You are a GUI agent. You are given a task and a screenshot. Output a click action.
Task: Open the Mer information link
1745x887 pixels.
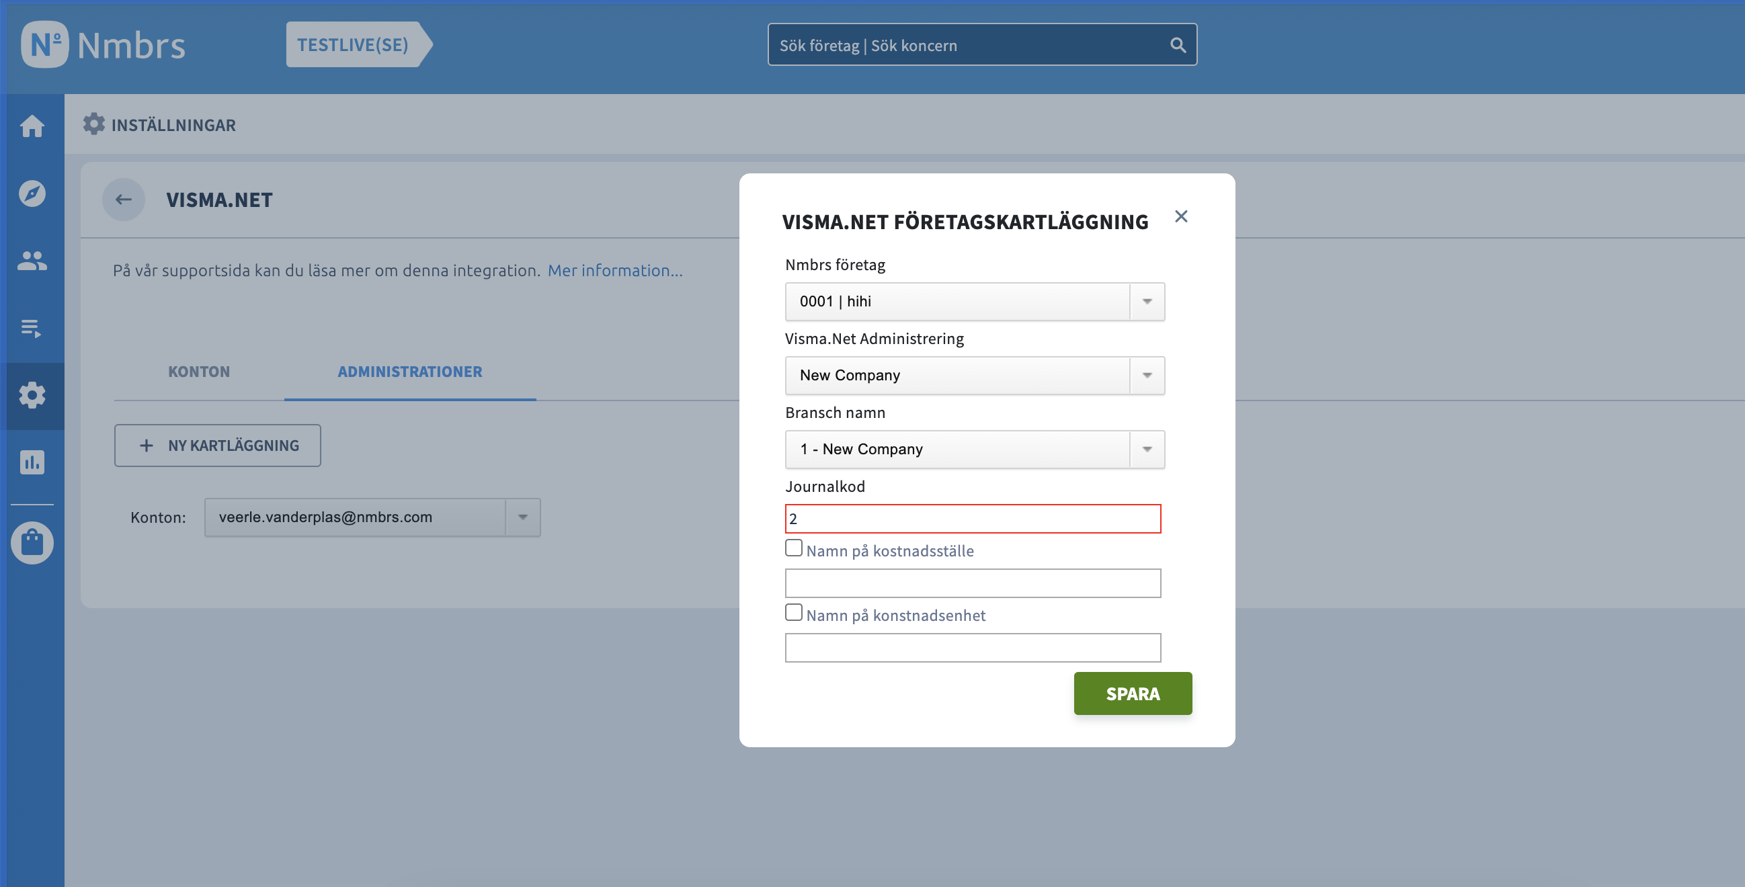615,270
